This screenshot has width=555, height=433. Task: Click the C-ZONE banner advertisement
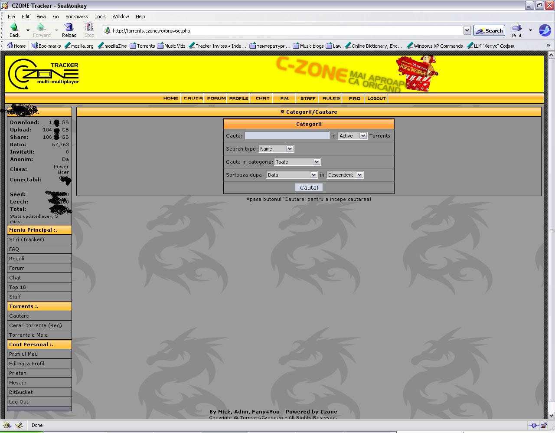(x=357, y=74)
